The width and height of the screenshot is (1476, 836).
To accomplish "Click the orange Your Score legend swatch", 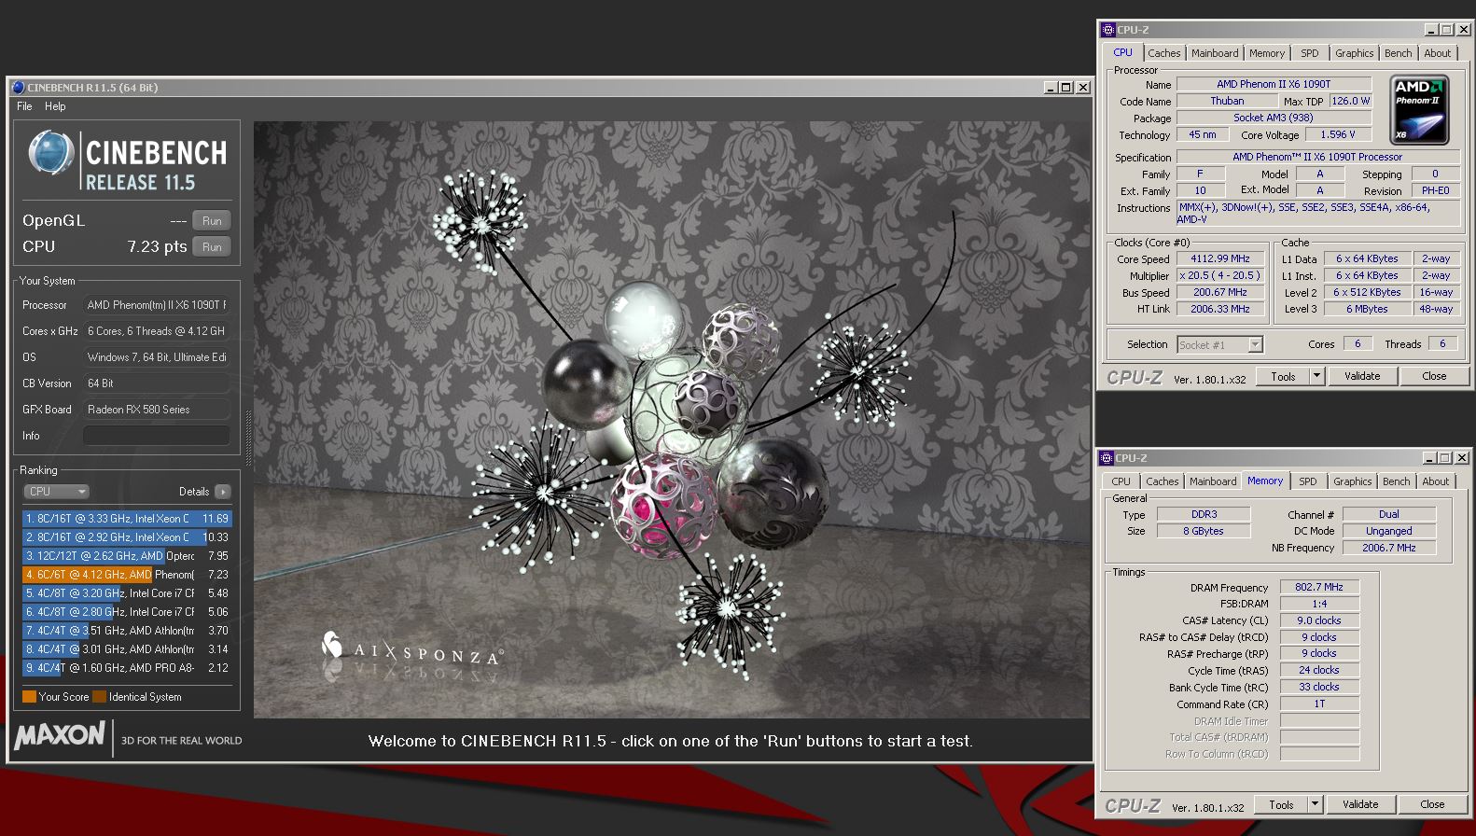I will click(29, 696).
